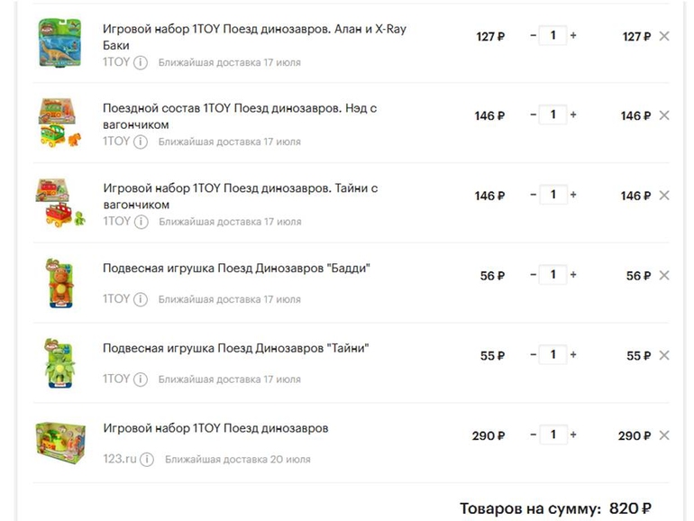Open Подвесная игрушка "Бадди" product page
The image size is (694, 521).
click(236, 268)
